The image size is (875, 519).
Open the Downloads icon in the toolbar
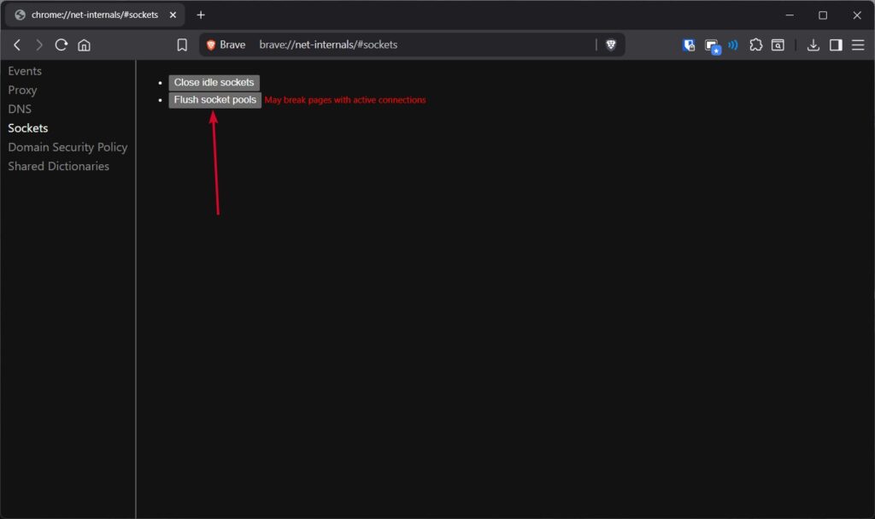pos(813,44)
